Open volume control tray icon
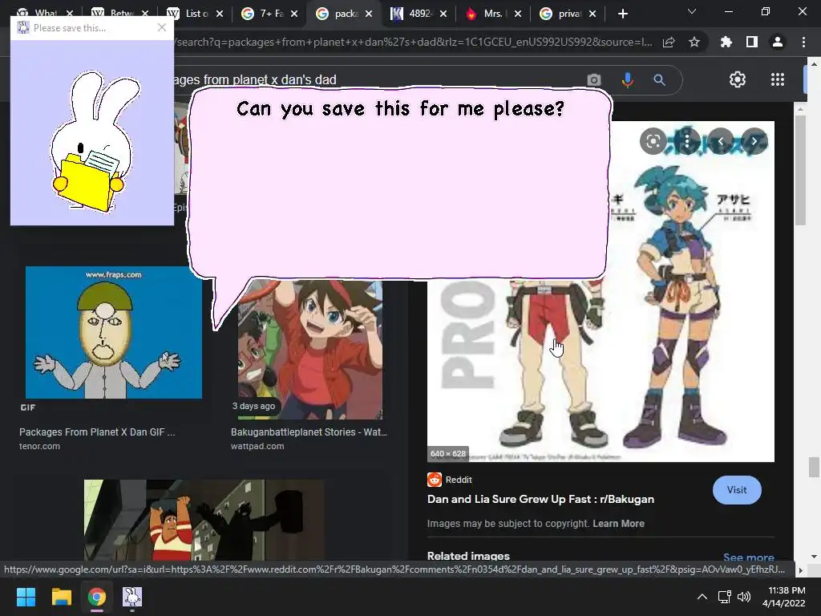Viewport: 821px width, 616px height. [743, 597]
